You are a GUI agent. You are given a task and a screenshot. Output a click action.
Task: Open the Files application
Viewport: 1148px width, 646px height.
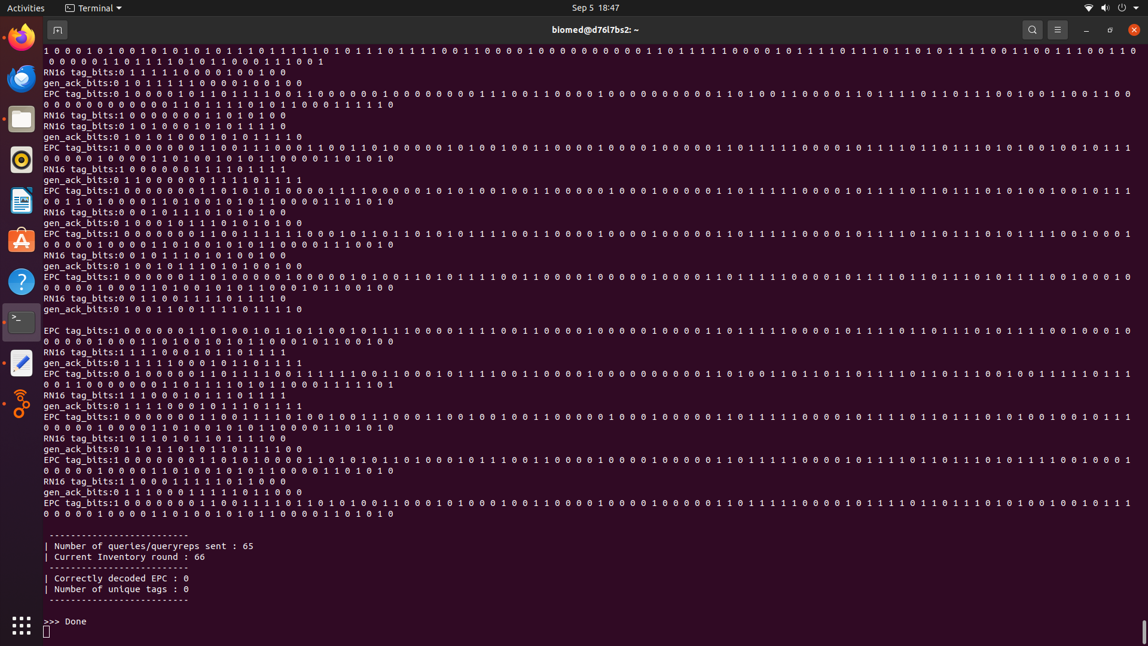point(21,119)
